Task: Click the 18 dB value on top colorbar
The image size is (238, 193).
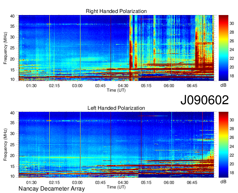Action: coord(232,76)
